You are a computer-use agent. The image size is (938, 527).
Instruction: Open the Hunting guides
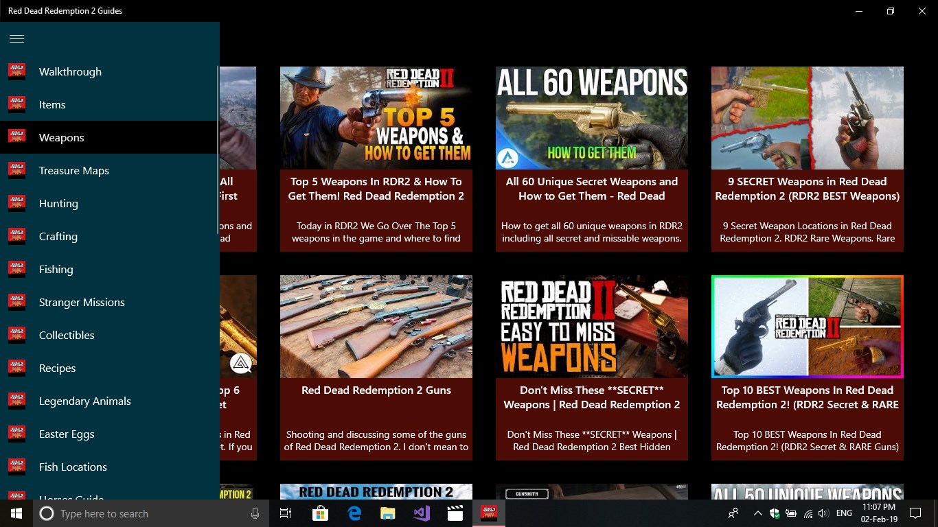pos(108,203)
